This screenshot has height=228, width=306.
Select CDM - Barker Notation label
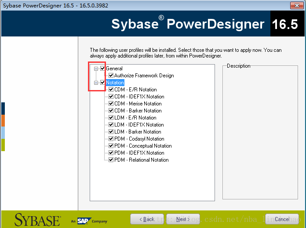[138, 111]
